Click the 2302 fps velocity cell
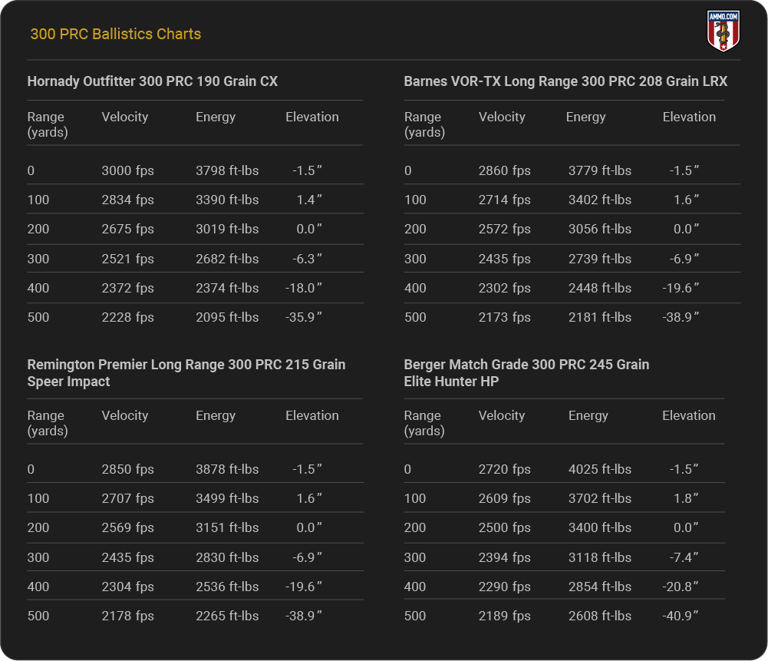This screenshot has height=661, width=768. click(505, 288)
